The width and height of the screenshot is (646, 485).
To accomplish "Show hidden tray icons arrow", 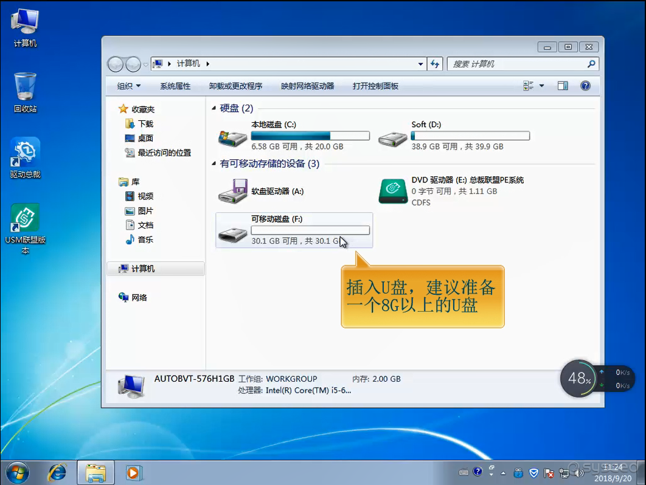I will point(503,473).
